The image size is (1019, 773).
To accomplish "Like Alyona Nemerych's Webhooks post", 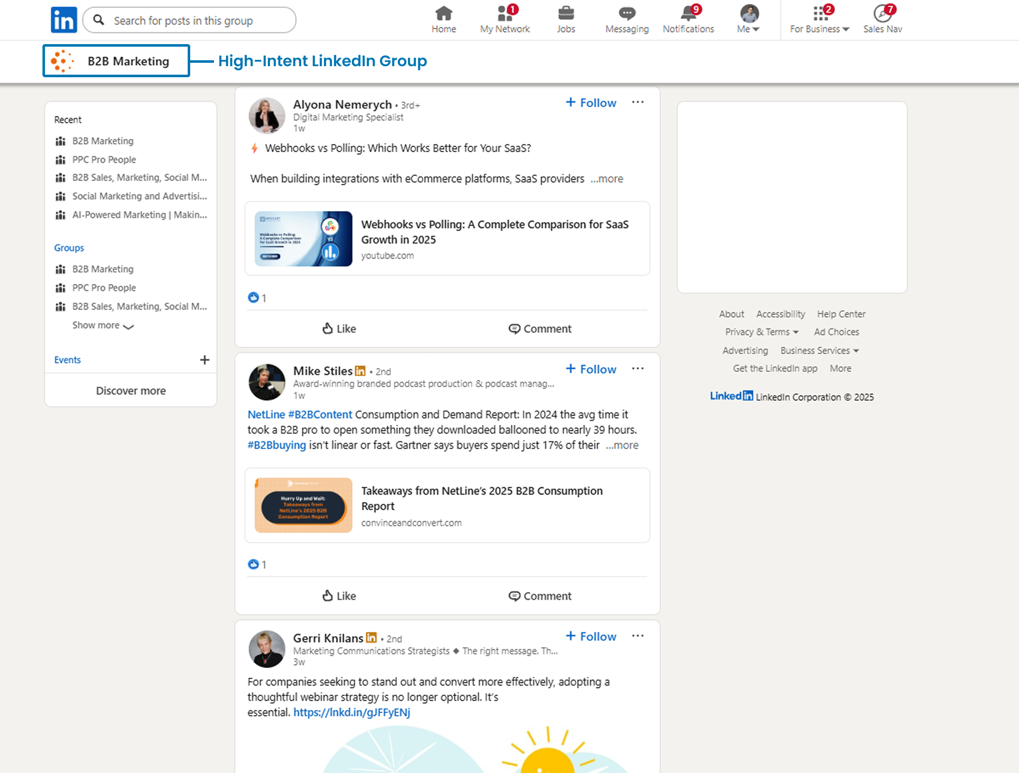I will pyautogui.click(x=339, y=329).
